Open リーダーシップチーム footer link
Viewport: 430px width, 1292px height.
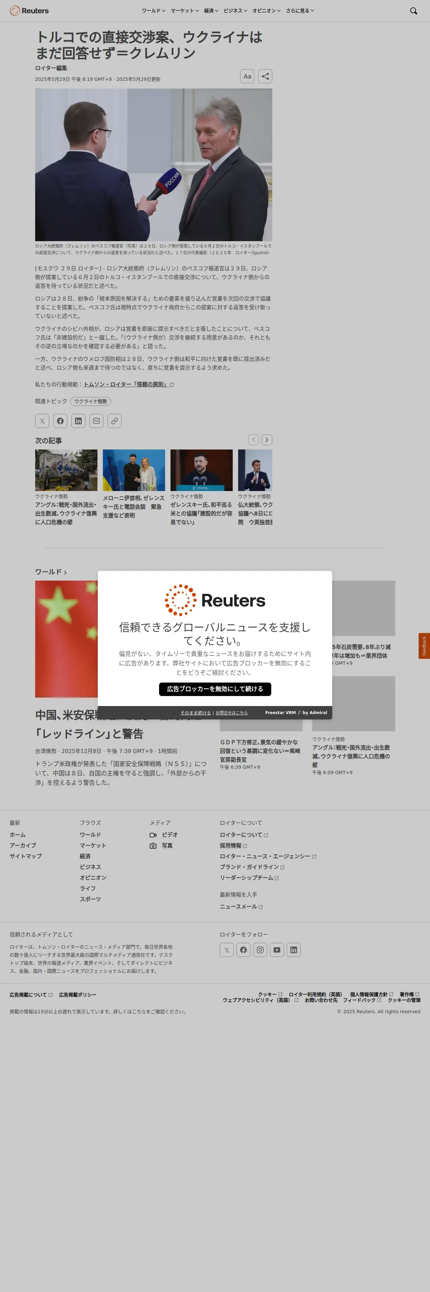click(249, 878)
